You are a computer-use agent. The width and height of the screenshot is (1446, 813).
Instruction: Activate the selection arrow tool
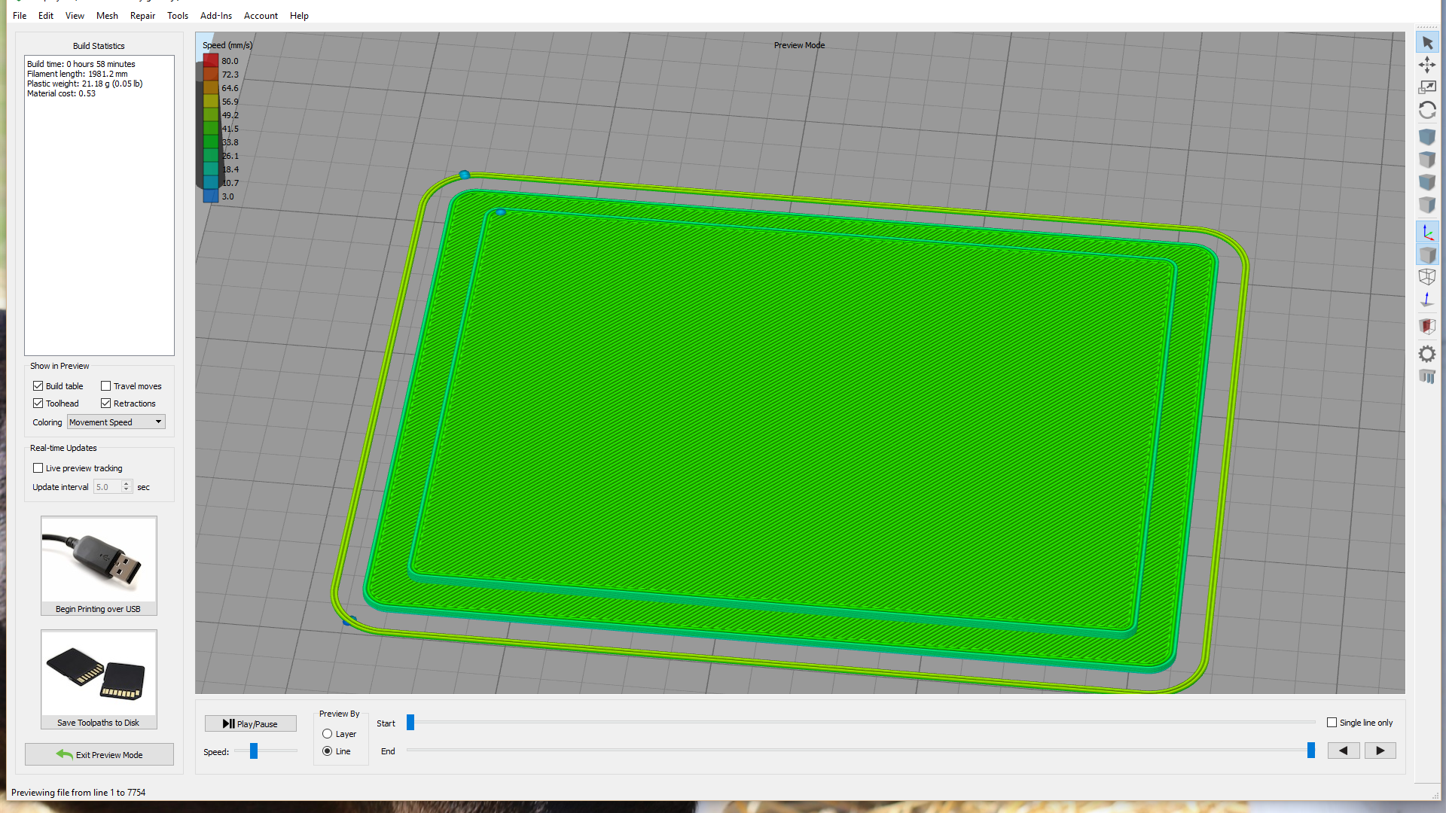pyautogui.click(x=1427, y=43)
